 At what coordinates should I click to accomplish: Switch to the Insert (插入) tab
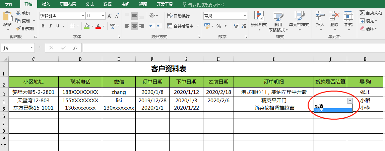(46, 4)
